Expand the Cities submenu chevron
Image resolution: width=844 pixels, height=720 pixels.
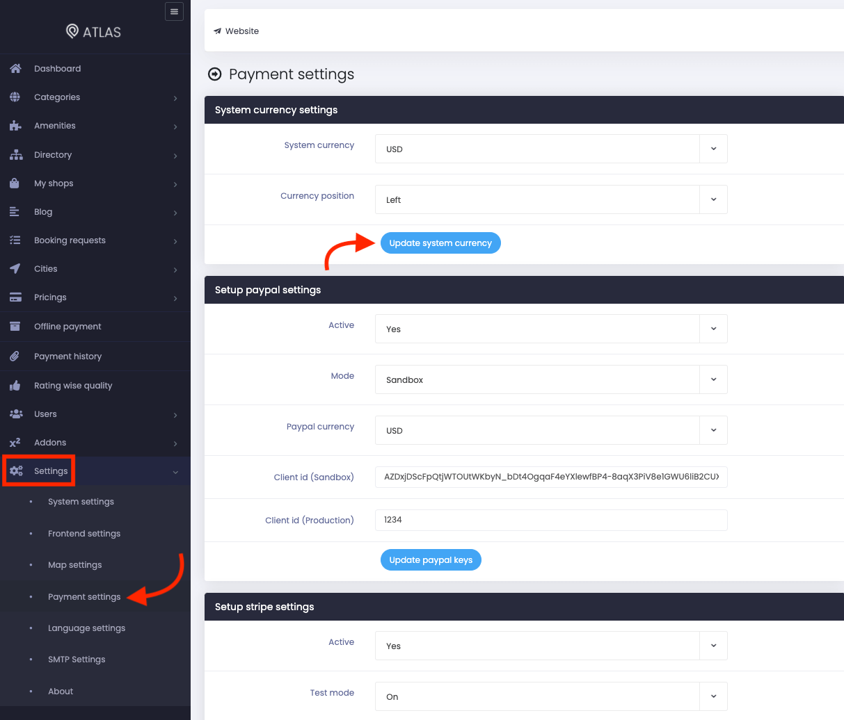pyautogui.click(x=175, y=270)
